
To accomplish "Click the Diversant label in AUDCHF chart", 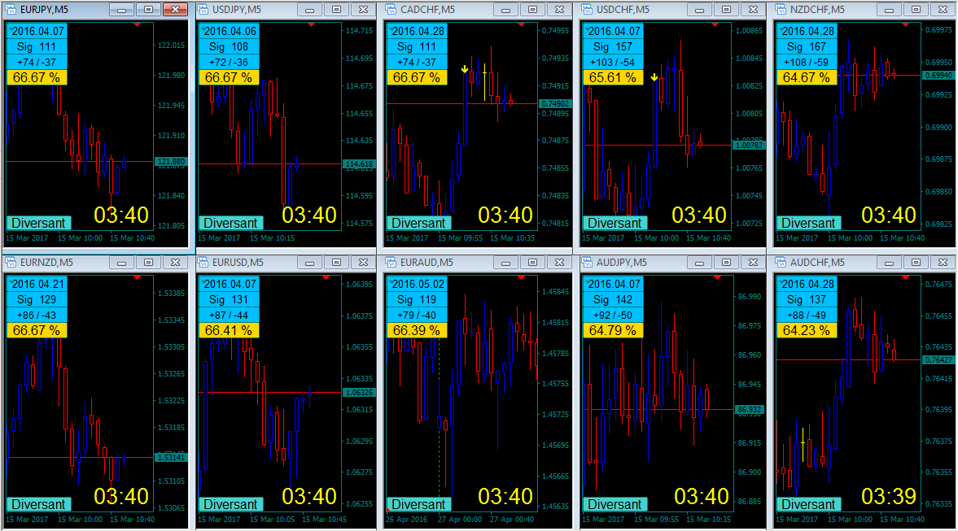I will (x=808, y=505).
